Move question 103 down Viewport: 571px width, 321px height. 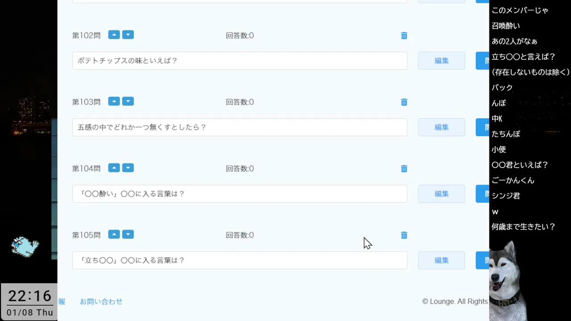click(128, 101)
